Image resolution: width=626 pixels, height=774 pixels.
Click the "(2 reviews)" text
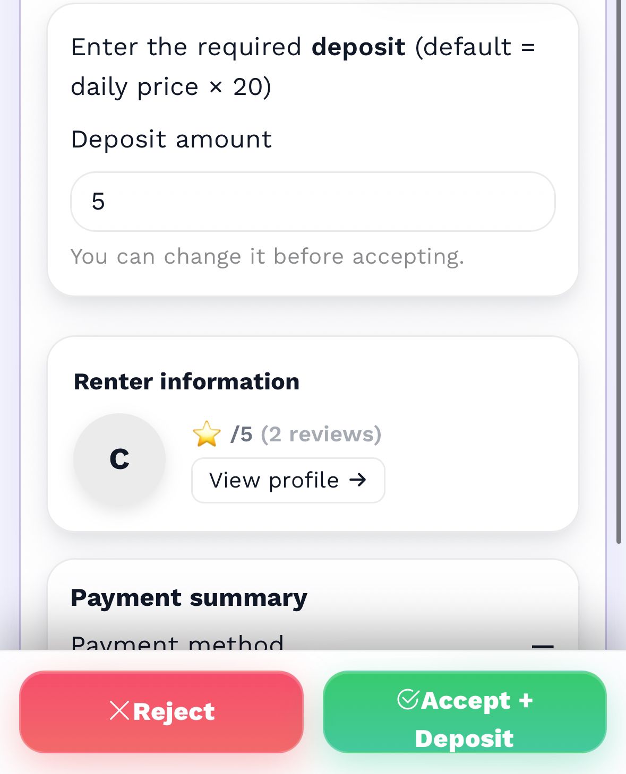321,434
